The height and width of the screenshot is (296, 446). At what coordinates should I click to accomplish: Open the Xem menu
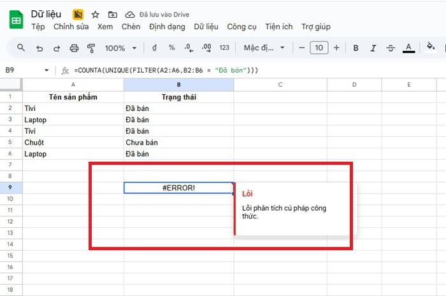[x=105, y=27]
